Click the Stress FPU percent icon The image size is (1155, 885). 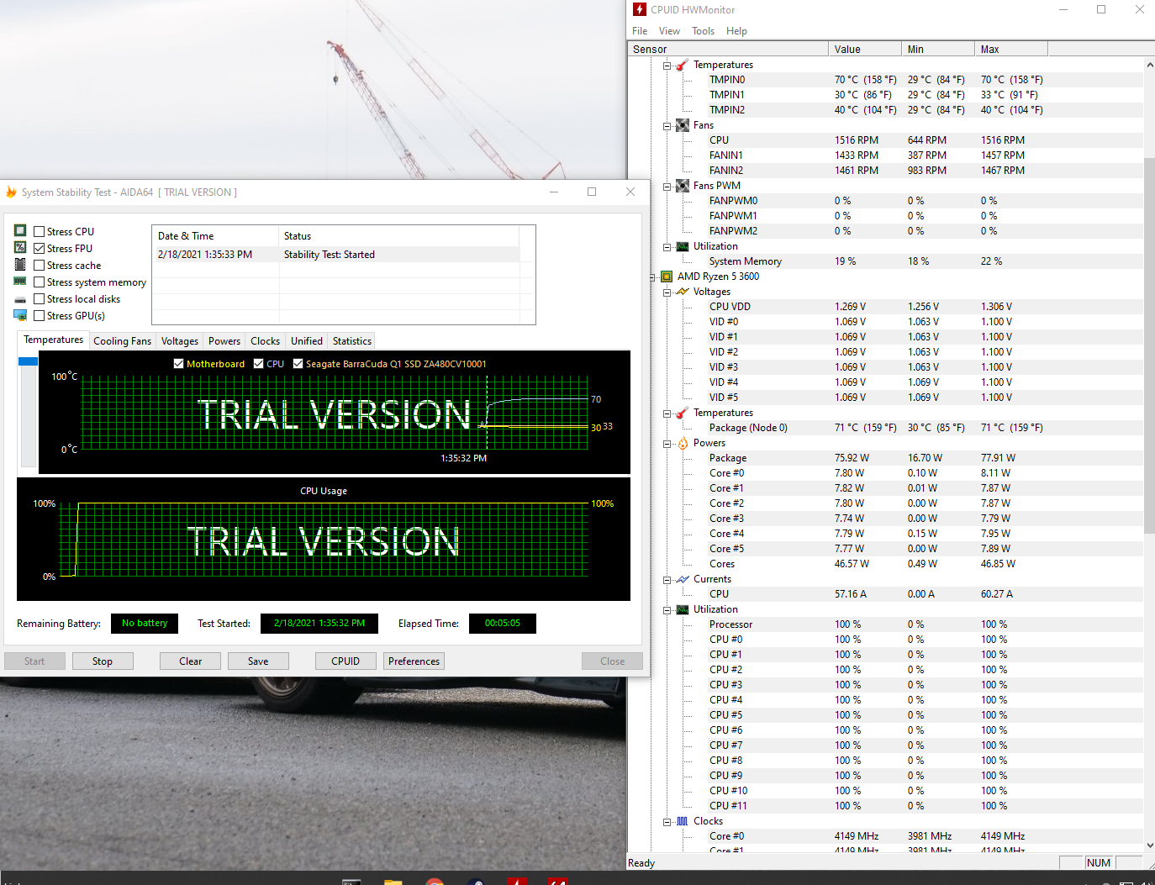(20, 247)
